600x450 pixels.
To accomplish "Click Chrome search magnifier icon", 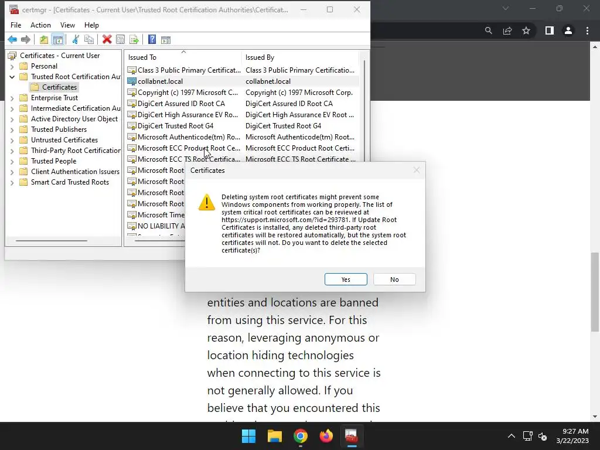I will click(x=488, y=30).
